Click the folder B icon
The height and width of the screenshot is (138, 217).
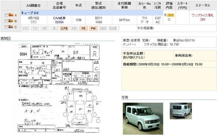point(11,21)
